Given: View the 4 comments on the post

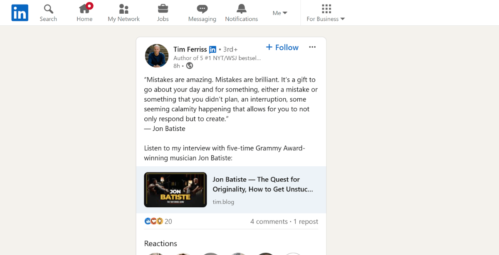Looking at the screenshot, I should (x=269, y=221).
